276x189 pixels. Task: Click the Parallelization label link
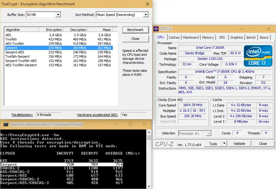point(22,115)
